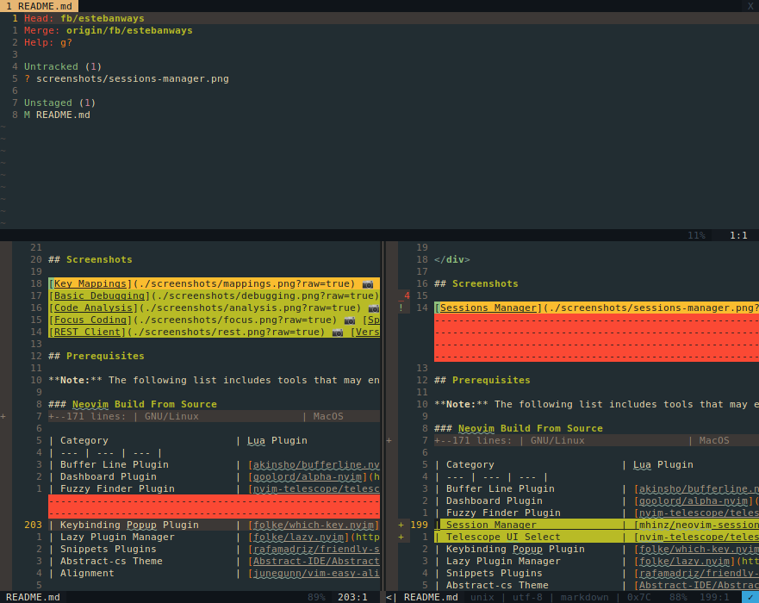The width and height of the screenshot is (759, 603).
Task: Click the exclamation sign in the right pane gutter
Action: [401, 308]
